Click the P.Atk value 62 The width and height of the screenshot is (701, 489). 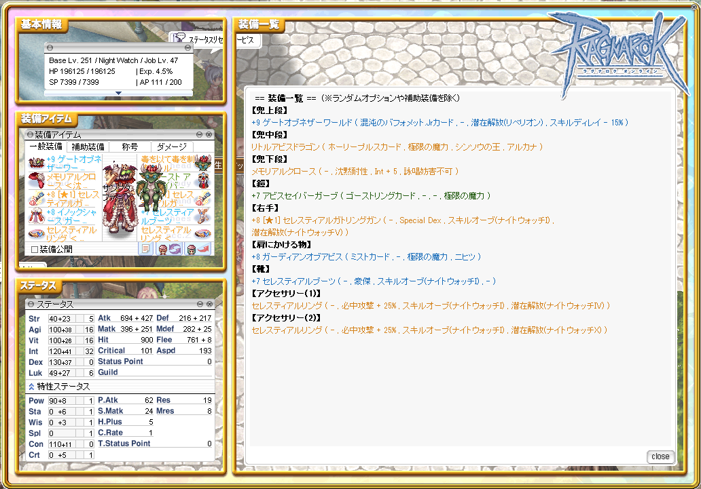coord(149,400)
